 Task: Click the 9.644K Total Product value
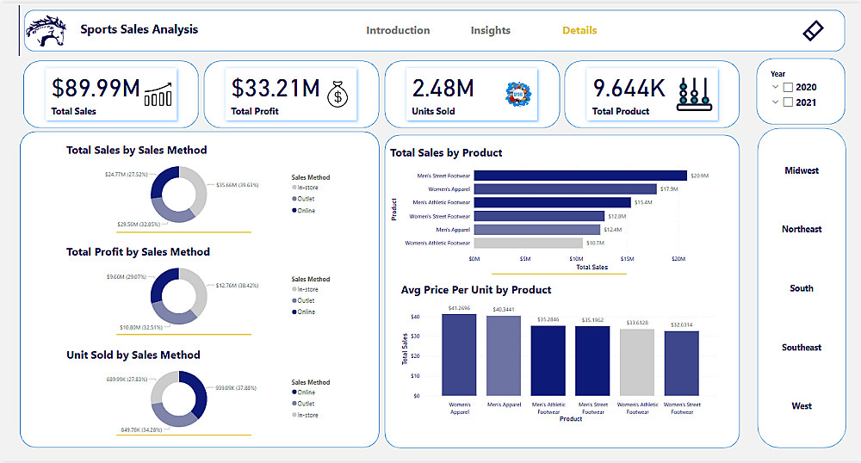coord(629,89)
